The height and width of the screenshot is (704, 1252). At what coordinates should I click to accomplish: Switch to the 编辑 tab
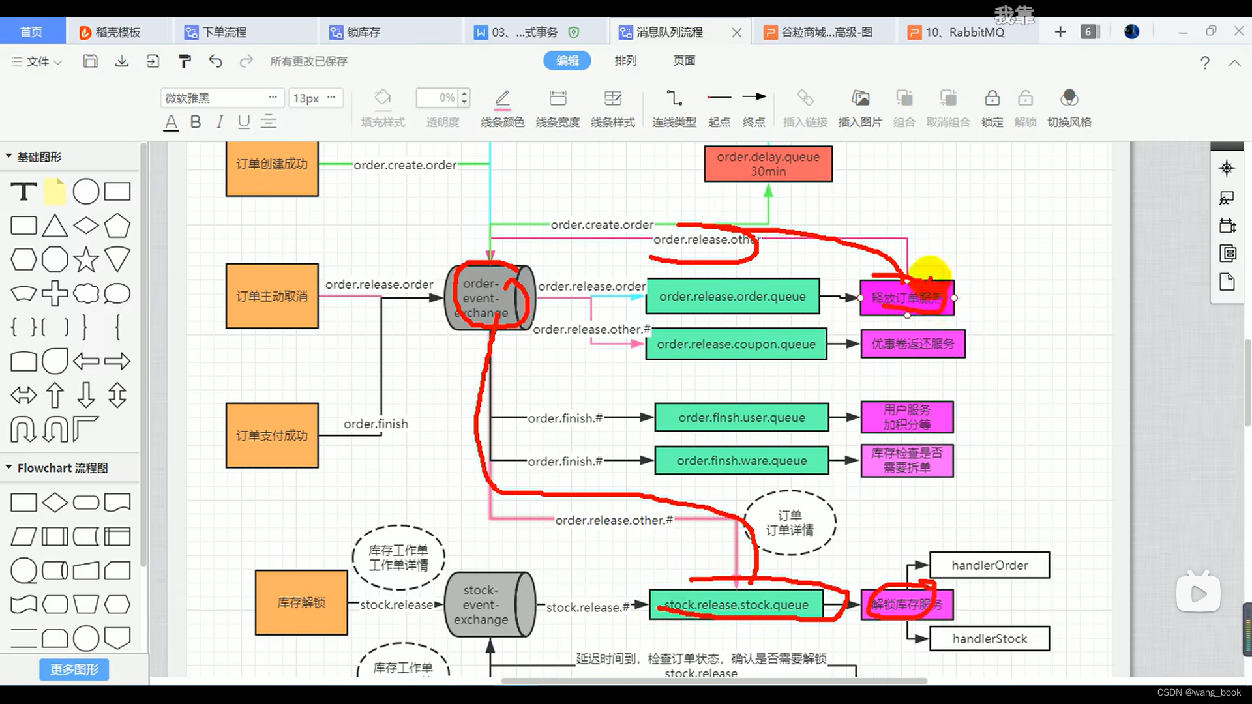coord(567,61)
